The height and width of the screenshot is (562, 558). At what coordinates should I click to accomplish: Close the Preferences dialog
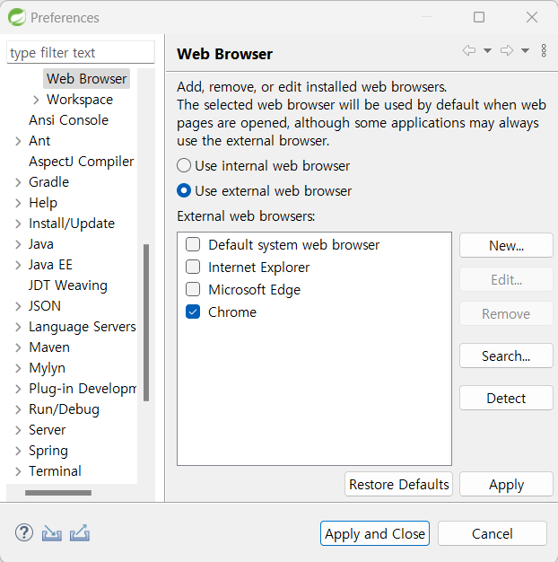coord(532,17)
